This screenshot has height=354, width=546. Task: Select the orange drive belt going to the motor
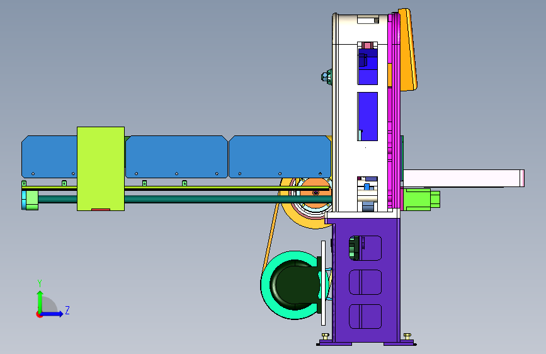[x=271, y=236]
